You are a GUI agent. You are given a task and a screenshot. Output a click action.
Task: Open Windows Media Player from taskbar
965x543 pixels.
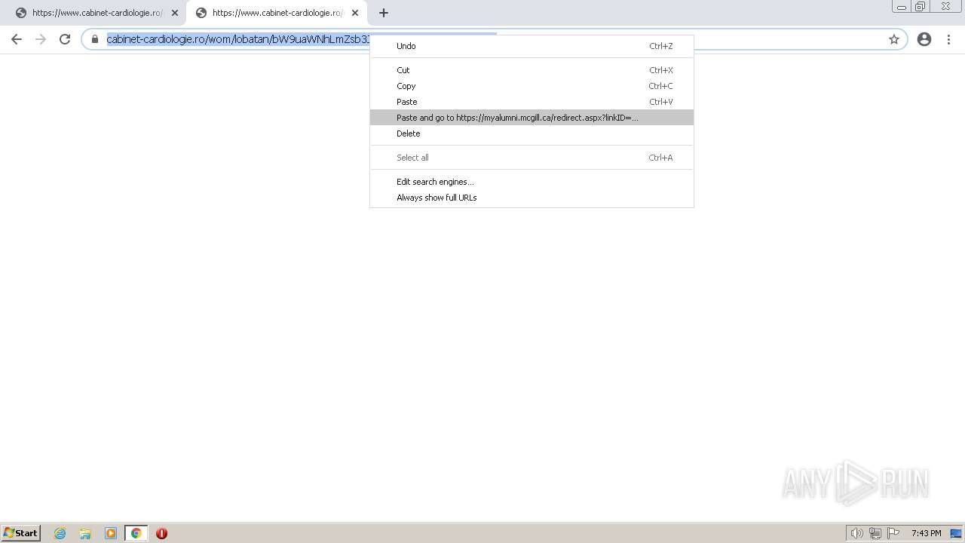pos(111,533)
